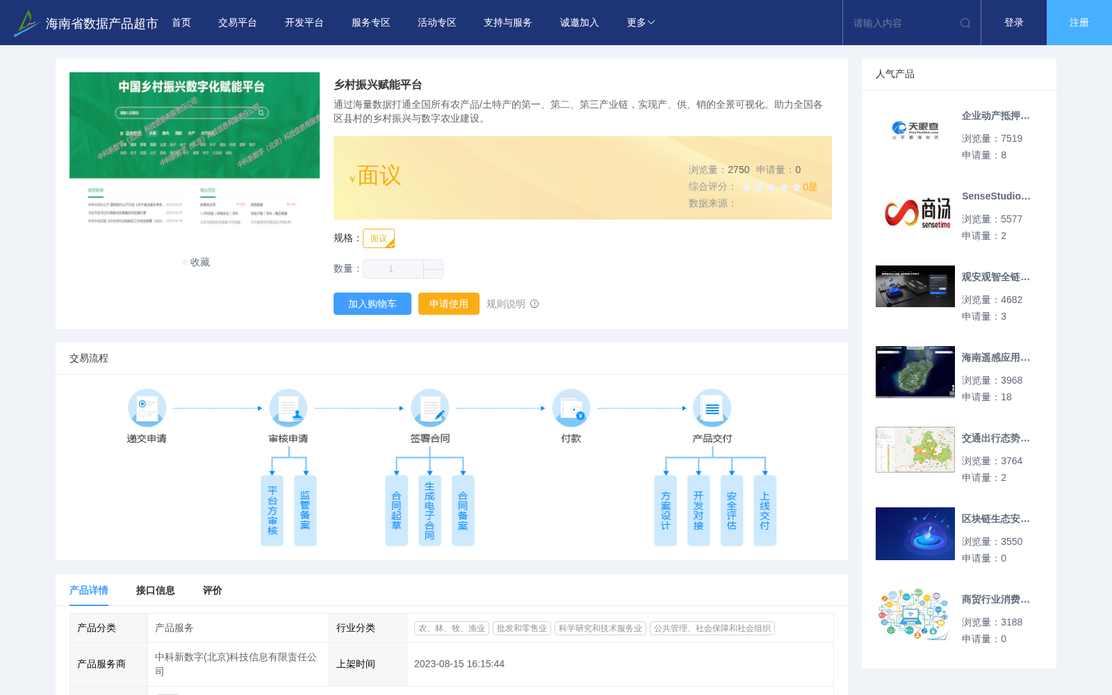Open the 支持与服务 nav item
This screenshot has height=695, width=1112.
508,23
